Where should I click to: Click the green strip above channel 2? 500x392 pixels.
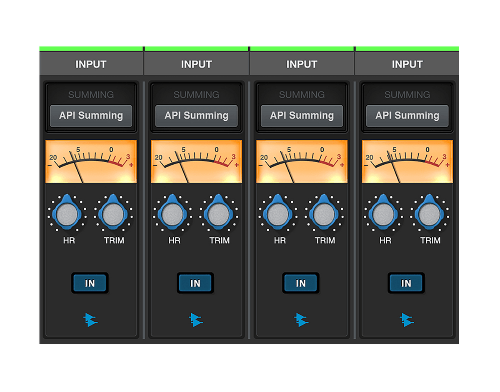click(196, 47)
